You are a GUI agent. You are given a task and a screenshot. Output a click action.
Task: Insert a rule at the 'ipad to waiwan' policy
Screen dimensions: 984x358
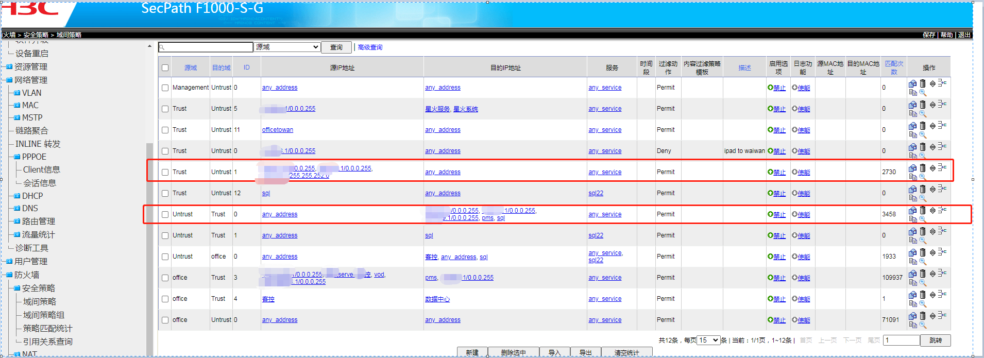[x=942, y=146]
